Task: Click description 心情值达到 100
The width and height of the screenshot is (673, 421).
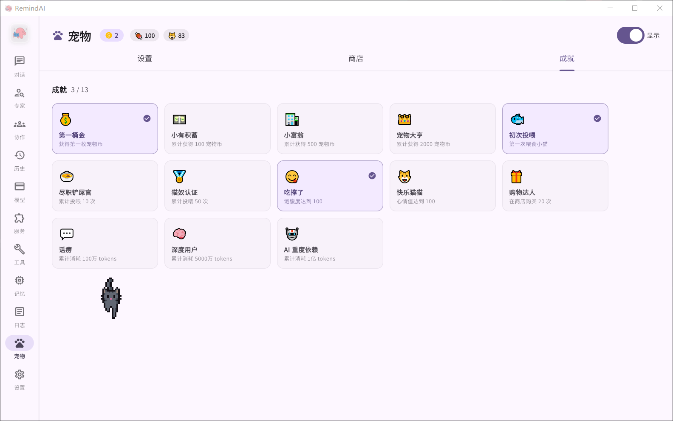Action: click(x=416, y=202)
